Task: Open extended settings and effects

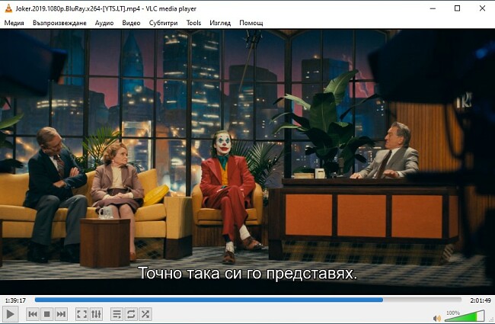Action: click(96, 314)
